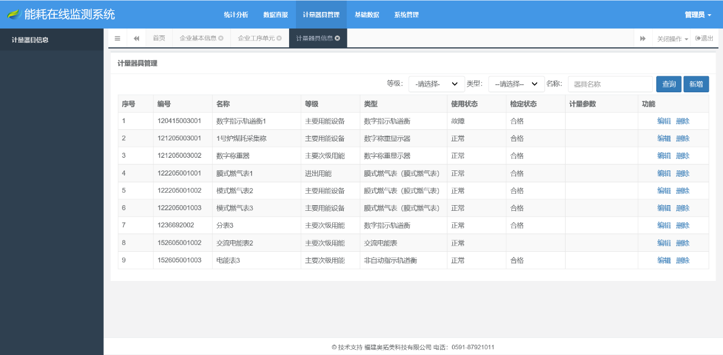Delete the 电能表3 record

click(x=683, y=260)
